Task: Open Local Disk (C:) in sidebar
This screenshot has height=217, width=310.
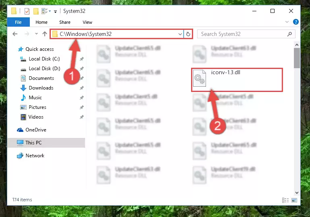Action: coord(44,59)
